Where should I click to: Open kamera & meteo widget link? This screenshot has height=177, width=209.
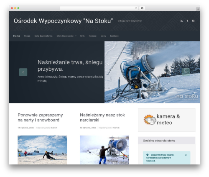pyautogui.click(x=168, y=119)
